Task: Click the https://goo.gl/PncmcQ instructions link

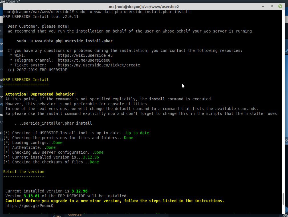Action: click(29, 206)
